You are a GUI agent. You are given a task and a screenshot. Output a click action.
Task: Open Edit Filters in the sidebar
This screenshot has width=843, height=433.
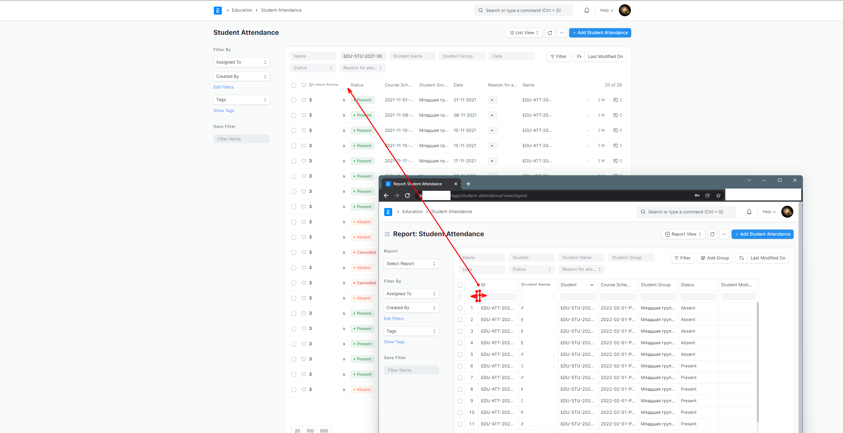(223, 87)
